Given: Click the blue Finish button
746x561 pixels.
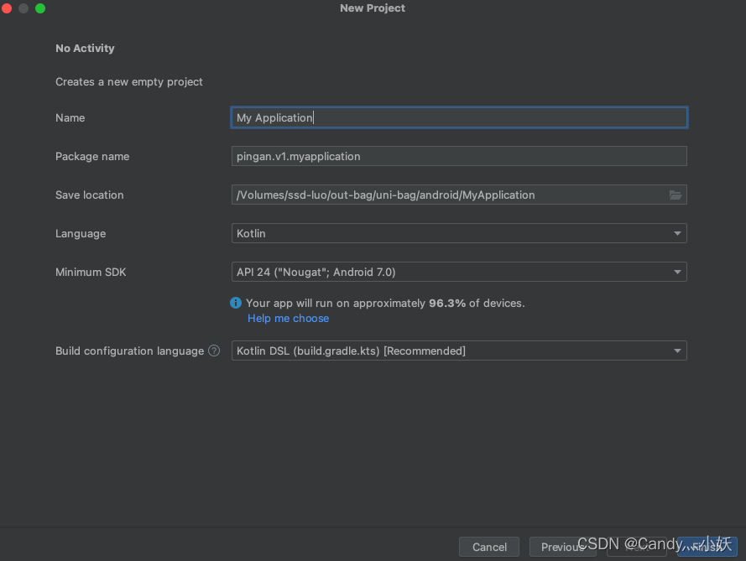Looking at the screenshot, I should 709,547.
